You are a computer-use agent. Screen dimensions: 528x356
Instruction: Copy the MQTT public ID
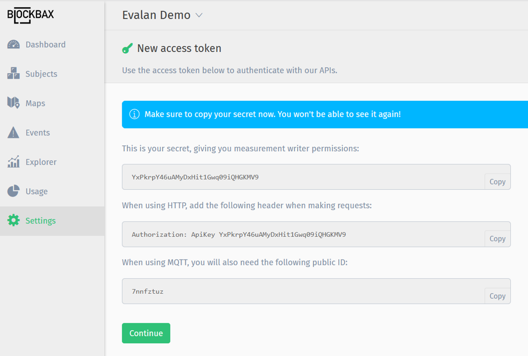coord(497,296)
